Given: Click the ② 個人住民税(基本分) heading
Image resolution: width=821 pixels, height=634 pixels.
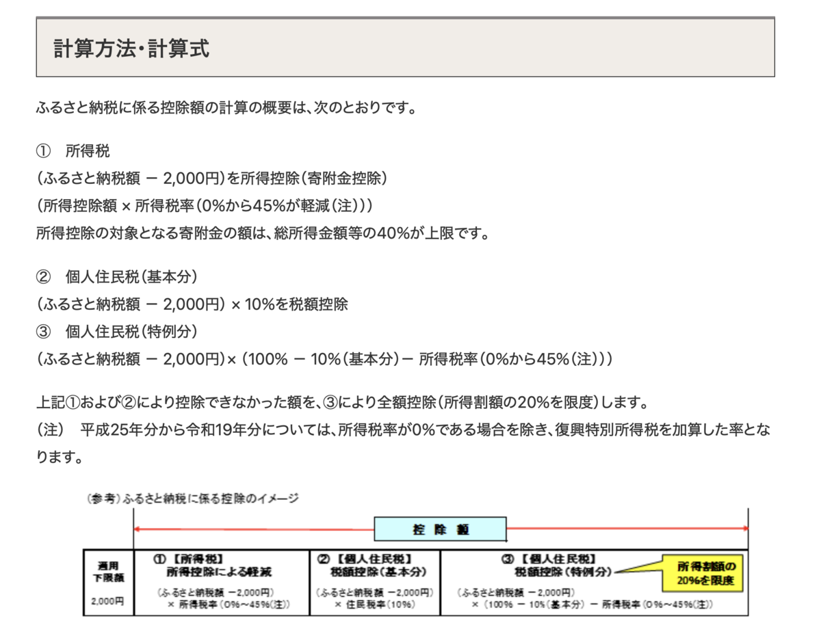Looking at the screenshot, I should [117, 276].
